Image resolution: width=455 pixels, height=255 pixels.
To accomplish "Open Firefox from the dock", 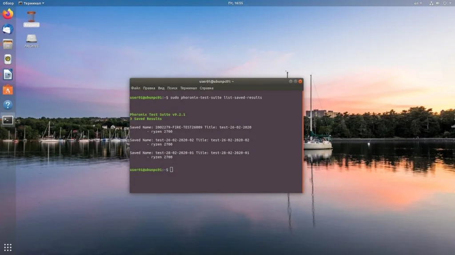I will click(8, 14).
